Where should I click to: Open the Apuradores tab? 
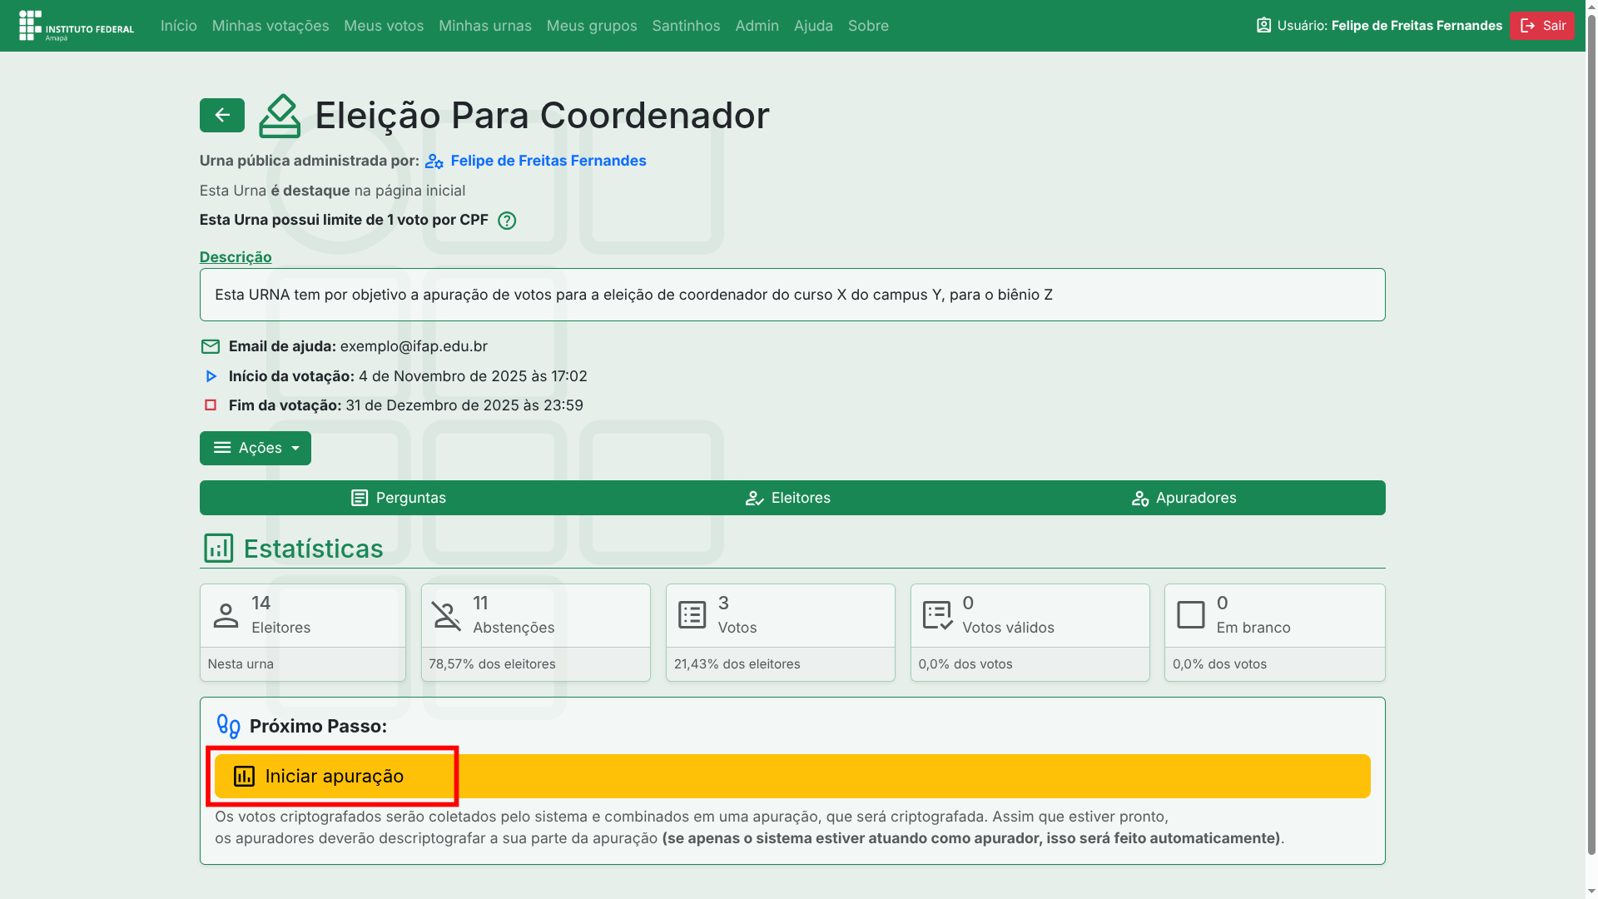pyautogui.click(x=1184, y=498)
